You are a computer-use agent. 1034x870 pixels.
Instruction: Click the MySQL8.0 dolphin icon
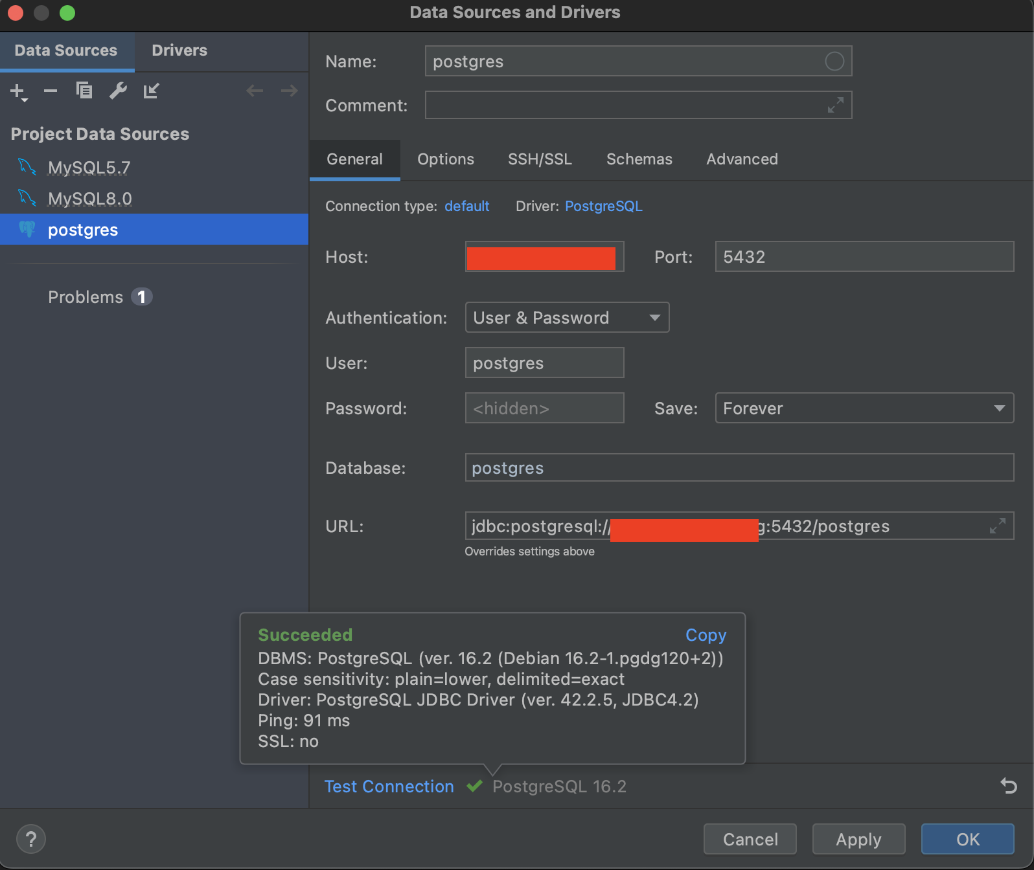[x=27, y=198]
